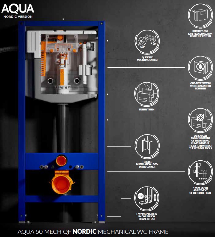Click 'EASY ACCESS AND ADJUSTMENT' caption text

coord(200,142)
